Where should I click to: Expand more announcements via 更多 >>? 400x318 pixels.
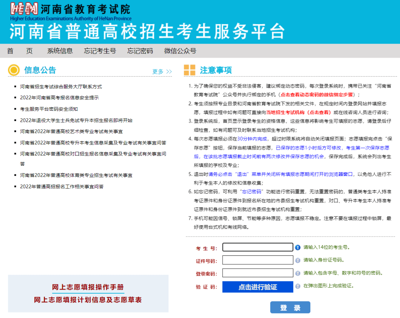click(x=161, y=71)
